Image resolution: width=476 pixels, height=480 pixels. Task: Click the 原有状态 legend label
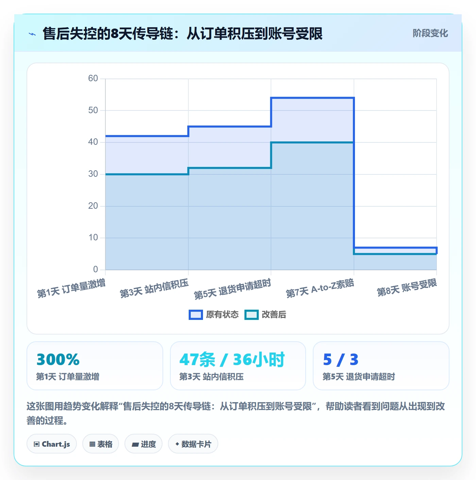(x=222, y=315)
